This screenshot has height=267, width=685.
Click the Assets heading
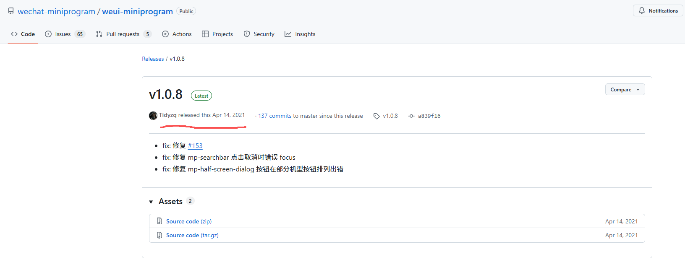(x=170, y=201)
